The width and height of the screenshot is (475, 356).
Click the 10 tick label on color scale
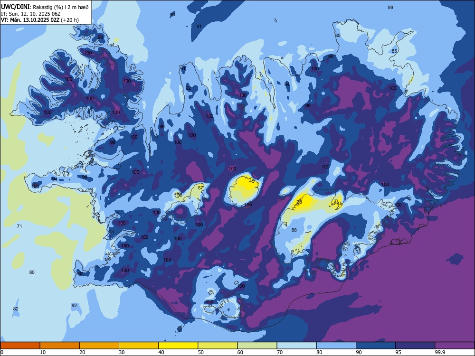pos(43,352)
